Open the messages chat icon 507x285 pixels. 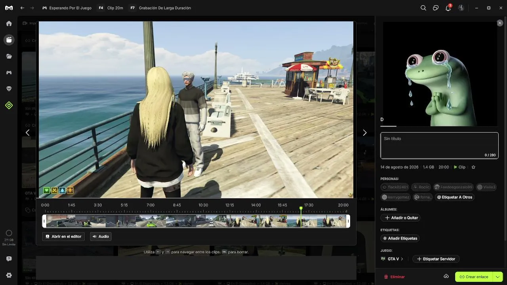[436, 8]
